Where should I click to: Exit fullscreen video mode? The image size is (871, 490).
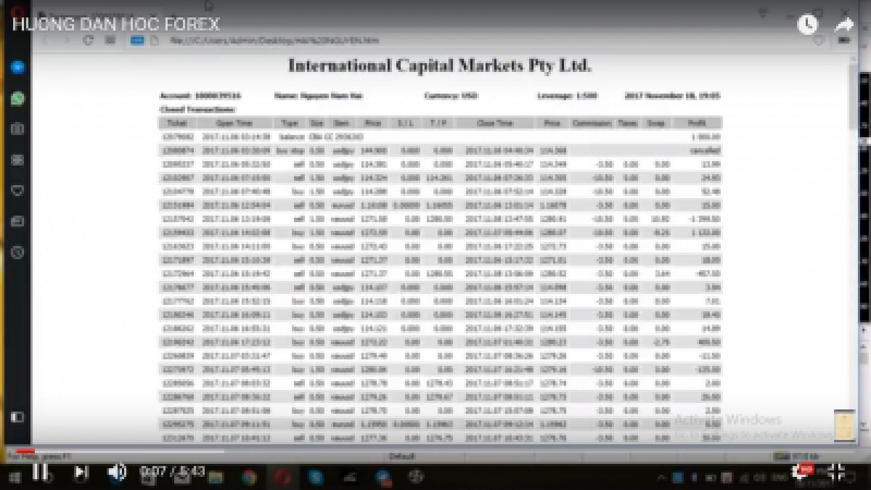click(x=835, y=472)
